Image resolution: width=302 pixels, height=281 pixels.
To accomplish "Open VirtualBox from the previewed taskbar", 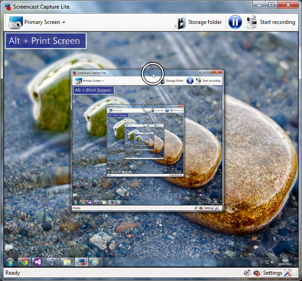I will [x=52, y=262].
